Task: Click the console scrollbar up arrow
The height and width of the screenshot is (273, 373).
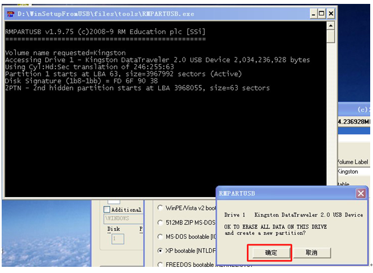Action: (330, 26)
